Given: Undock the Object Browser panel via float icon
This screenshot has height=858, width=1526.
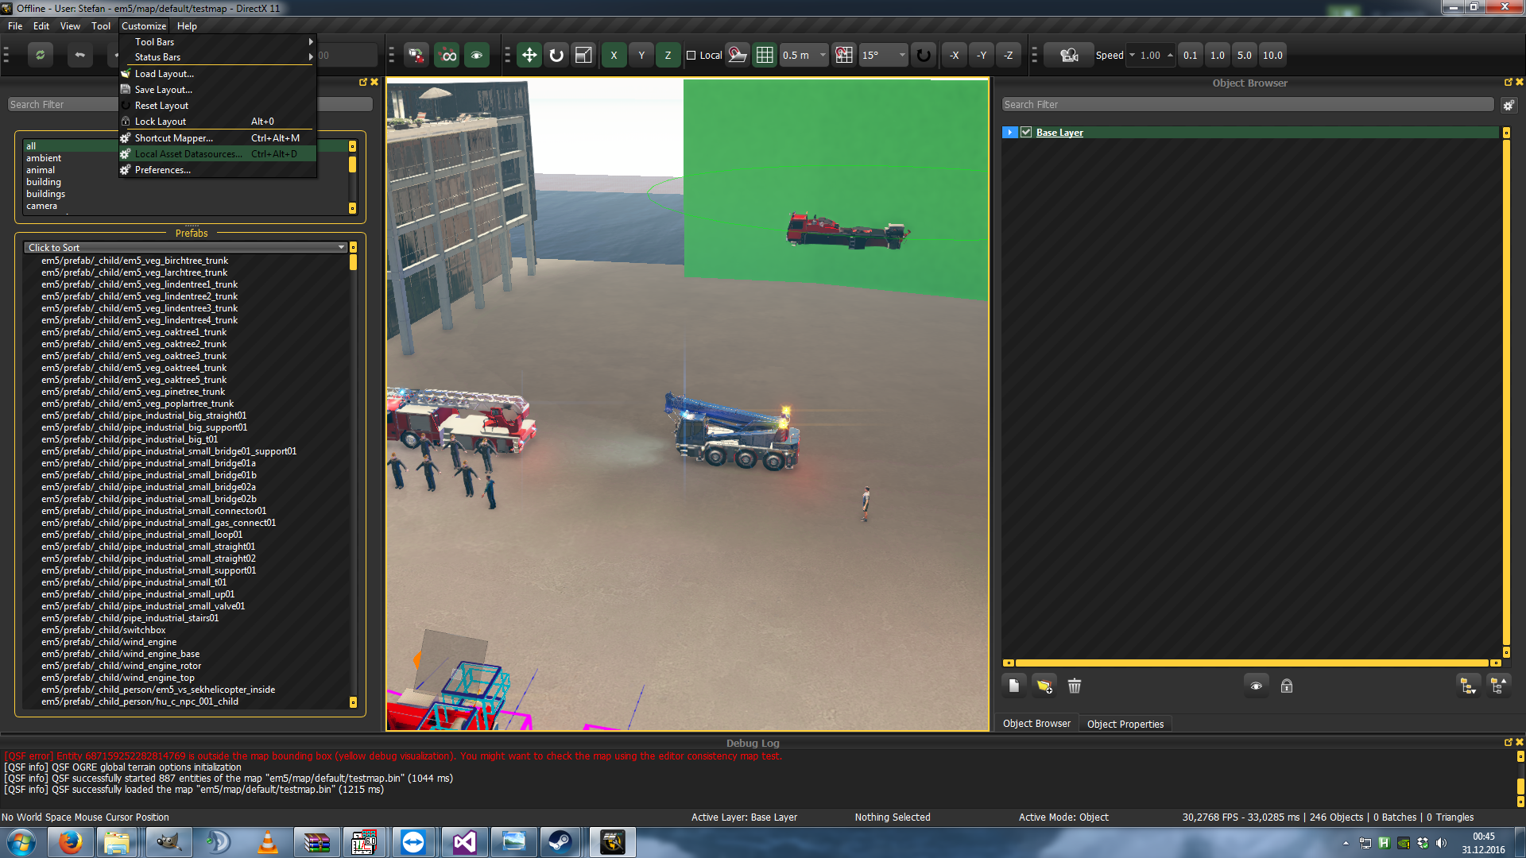Looking at the screenshot, I should coord(1508,83).
